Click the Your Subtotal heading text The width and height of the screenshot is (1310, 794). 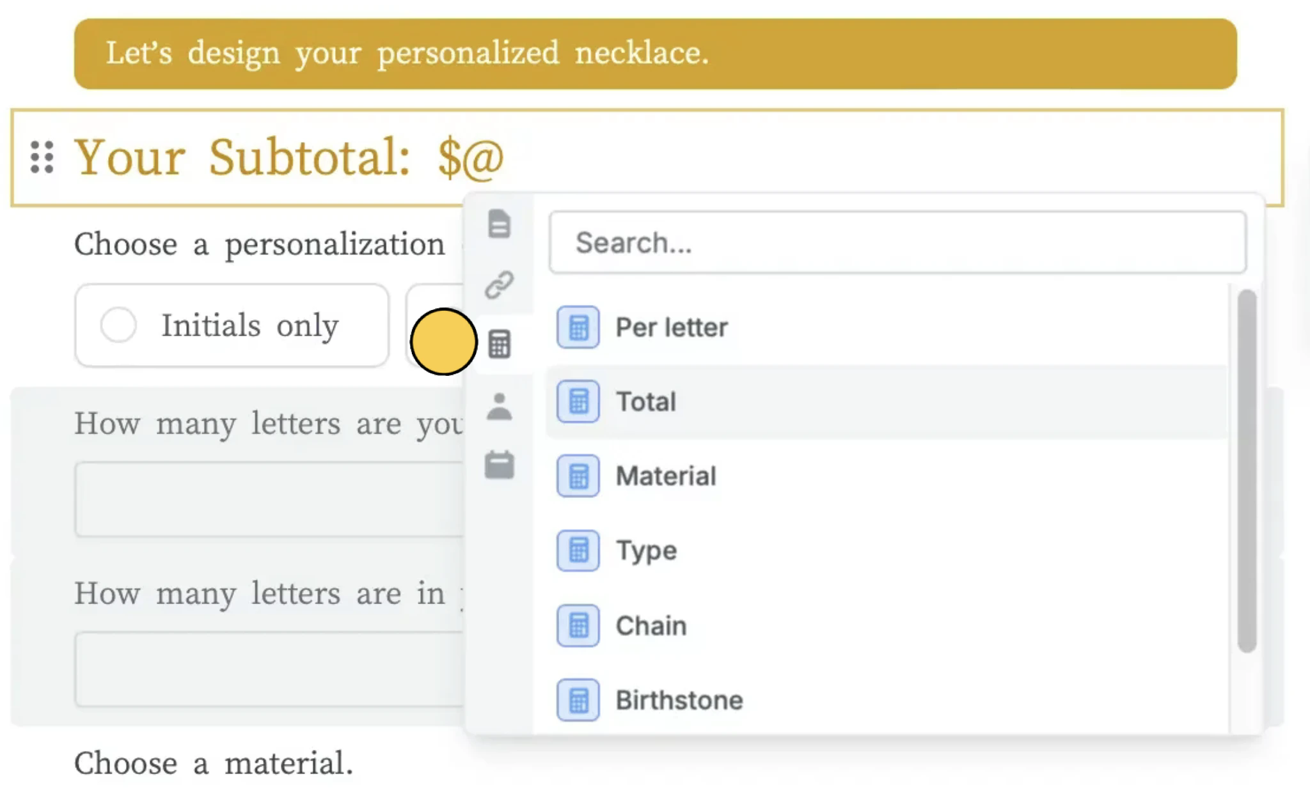[x=289, y=157]
